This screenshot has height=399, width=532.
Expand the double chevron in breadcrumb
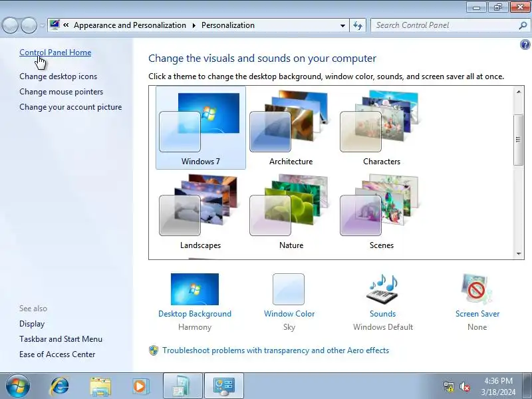[66, 25]
